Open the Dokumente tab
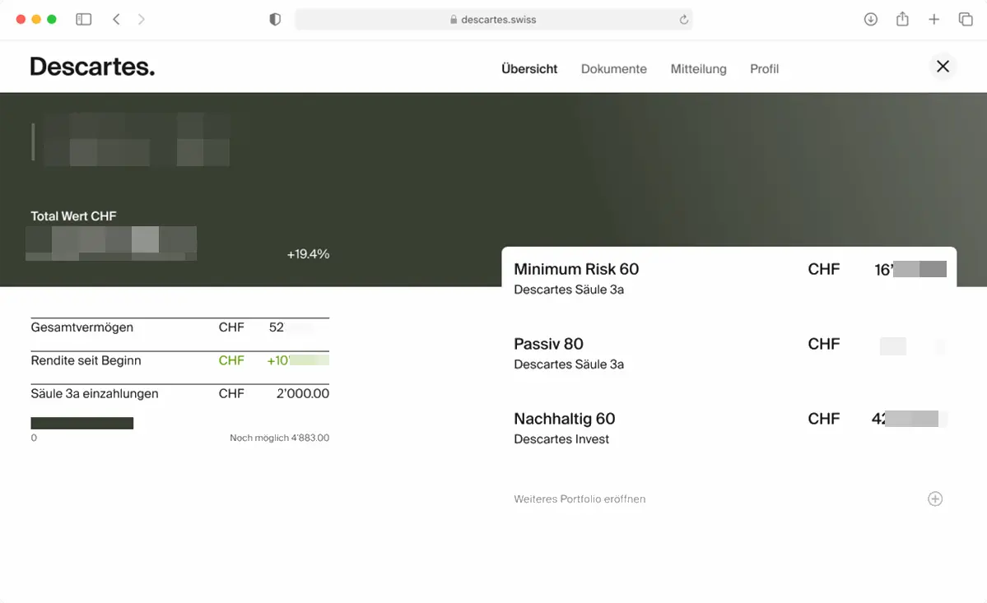 pyautogui.click(x=613, y=69)
